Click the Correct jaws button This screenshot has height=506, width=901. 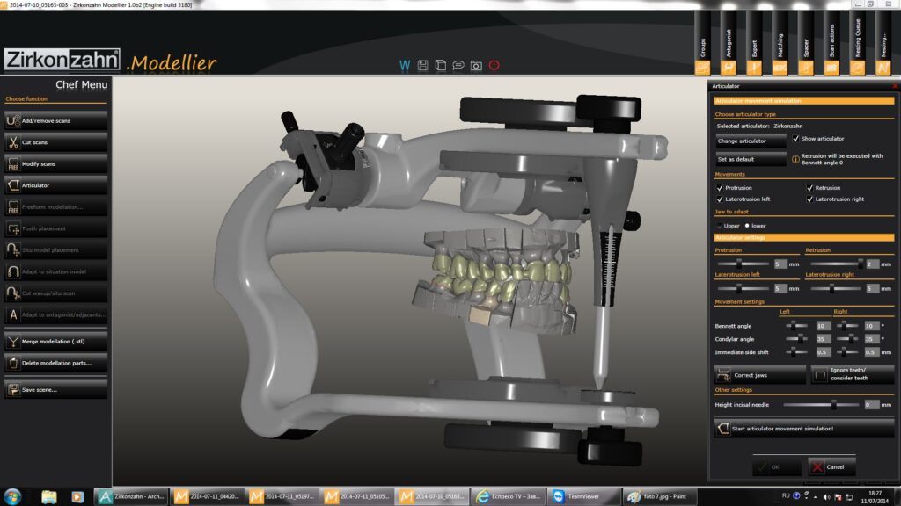pos(759,375)
